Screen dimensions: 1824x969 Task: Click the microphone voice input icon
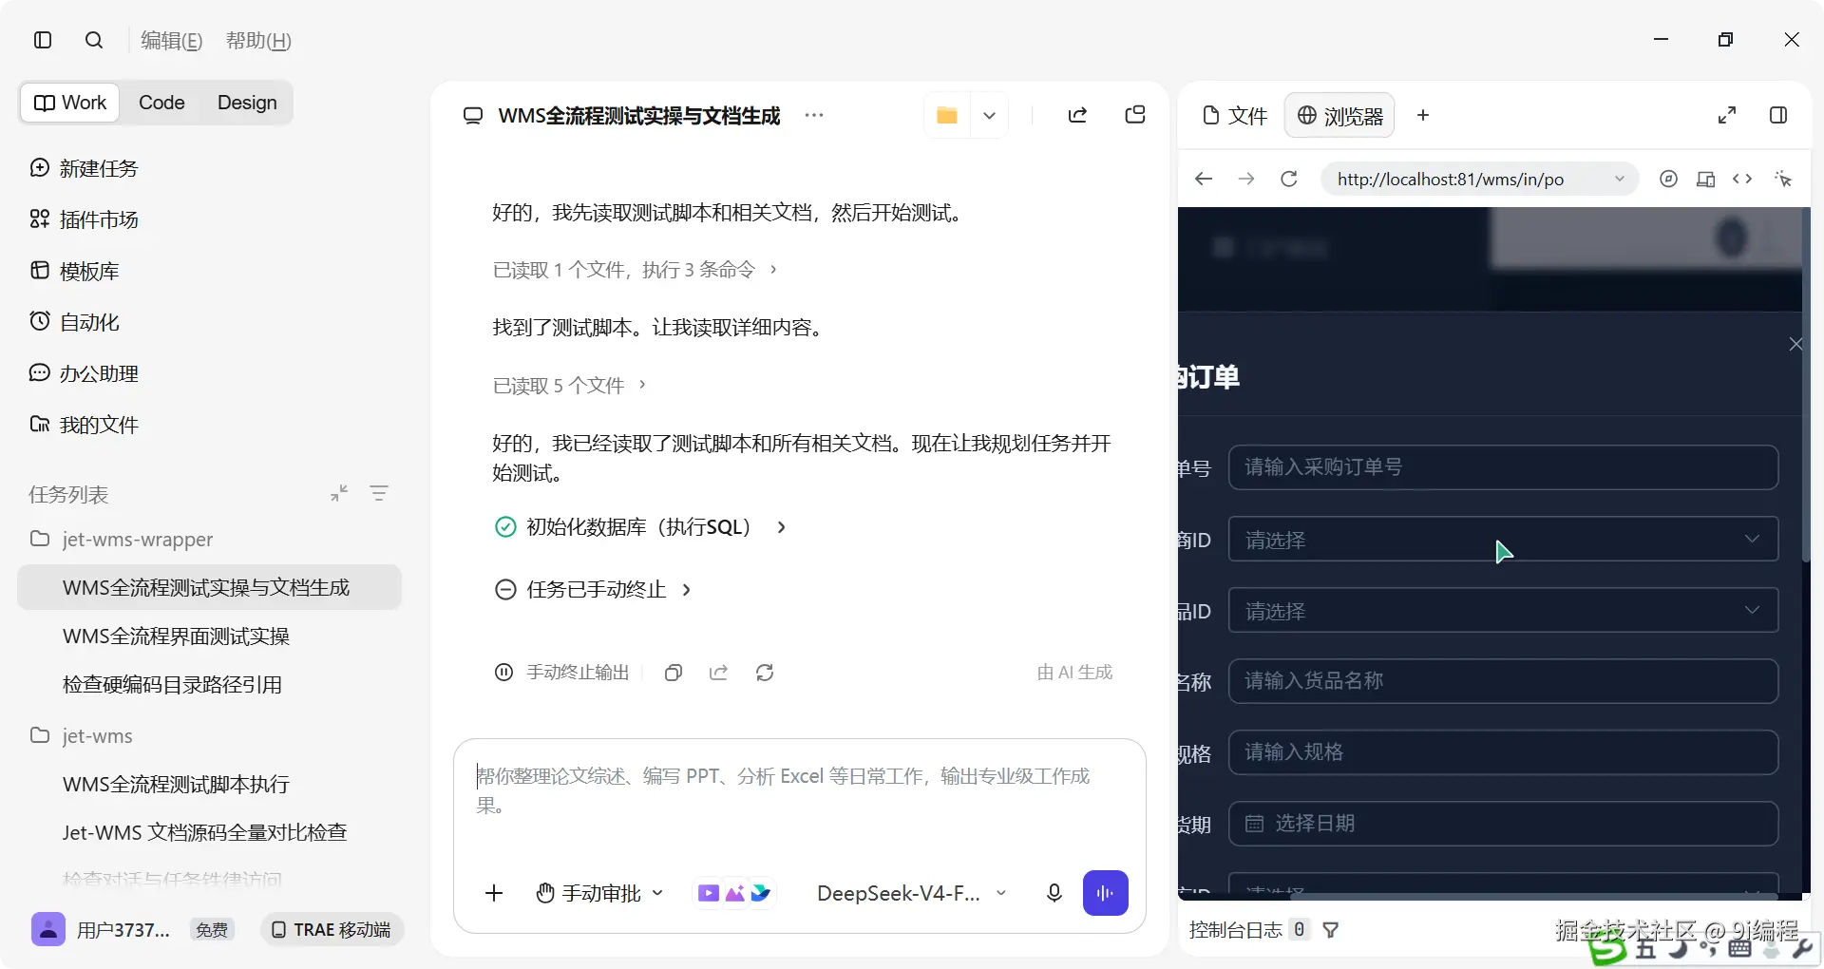coord(1054,893)
